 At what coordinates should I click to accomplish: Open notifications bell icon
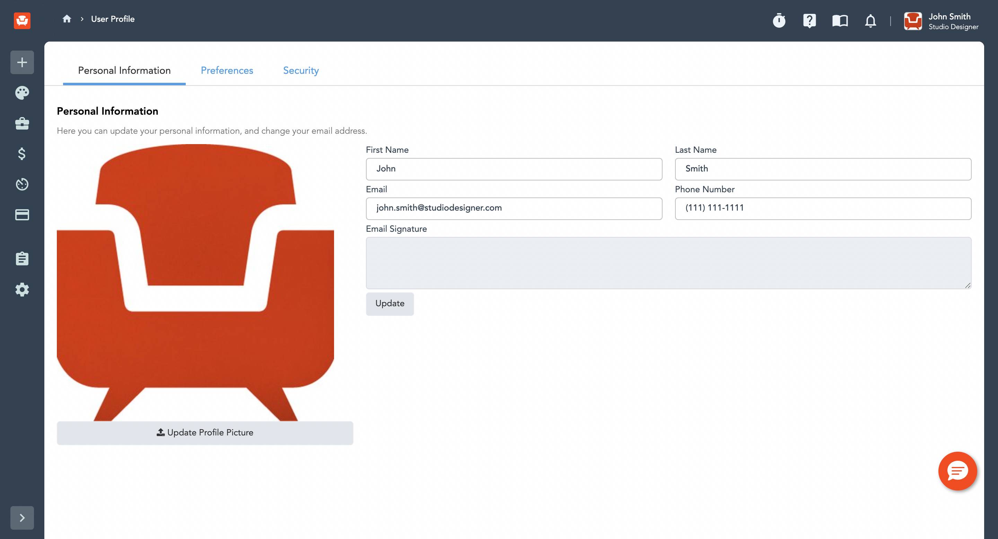(870, 20)
